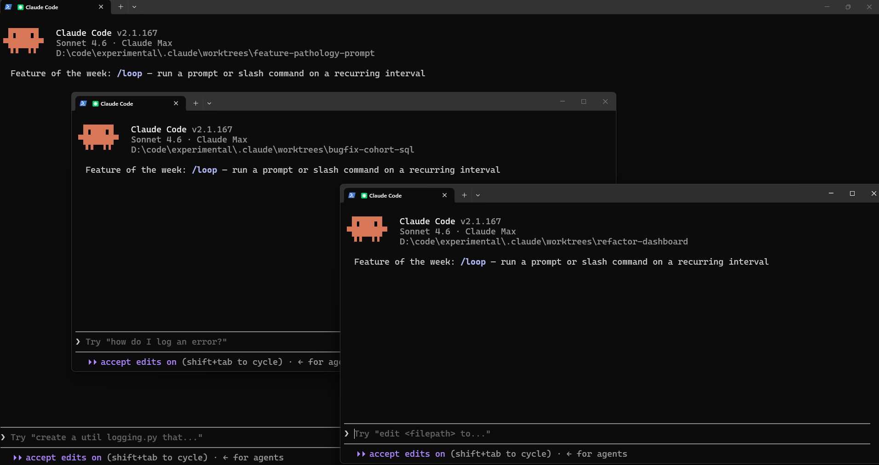Close the Claude Code tab in bugfix-cohort-sql window
Image resolution: width=879 pixels, height=465 pixels.
point(176,103)
